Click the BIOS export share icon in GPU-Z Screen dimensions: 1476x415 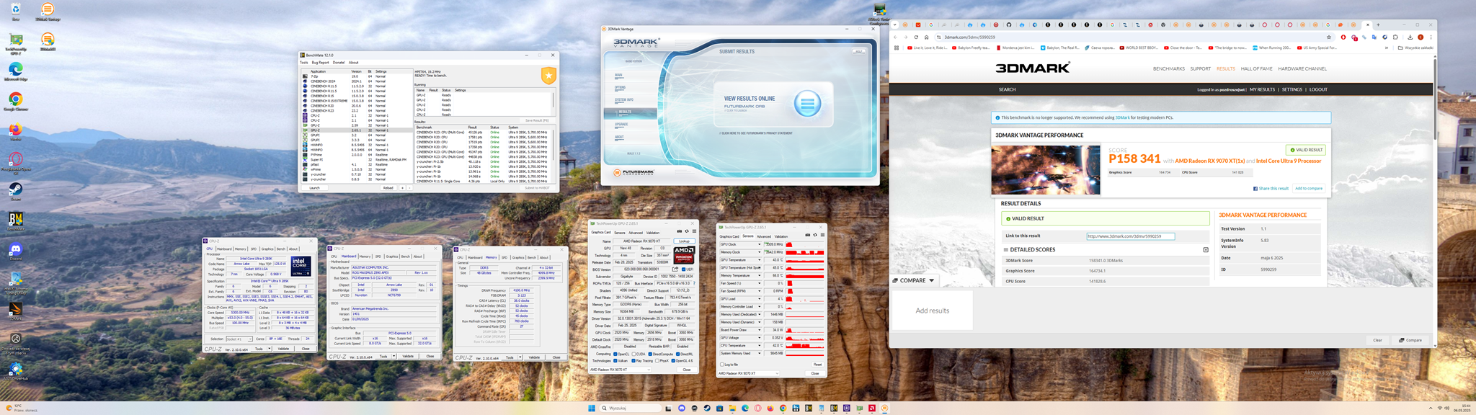[675, 269]
